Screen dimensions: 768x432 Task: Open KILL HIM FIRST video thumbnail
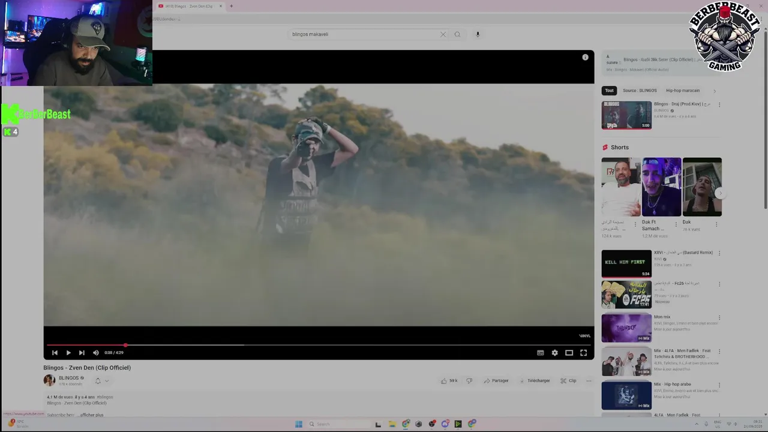626,264
